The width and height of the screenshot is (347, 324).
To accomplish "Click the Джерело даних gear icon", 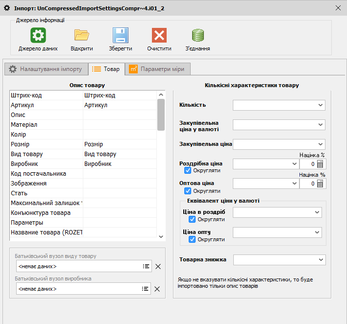I will (x=38, y=36).
